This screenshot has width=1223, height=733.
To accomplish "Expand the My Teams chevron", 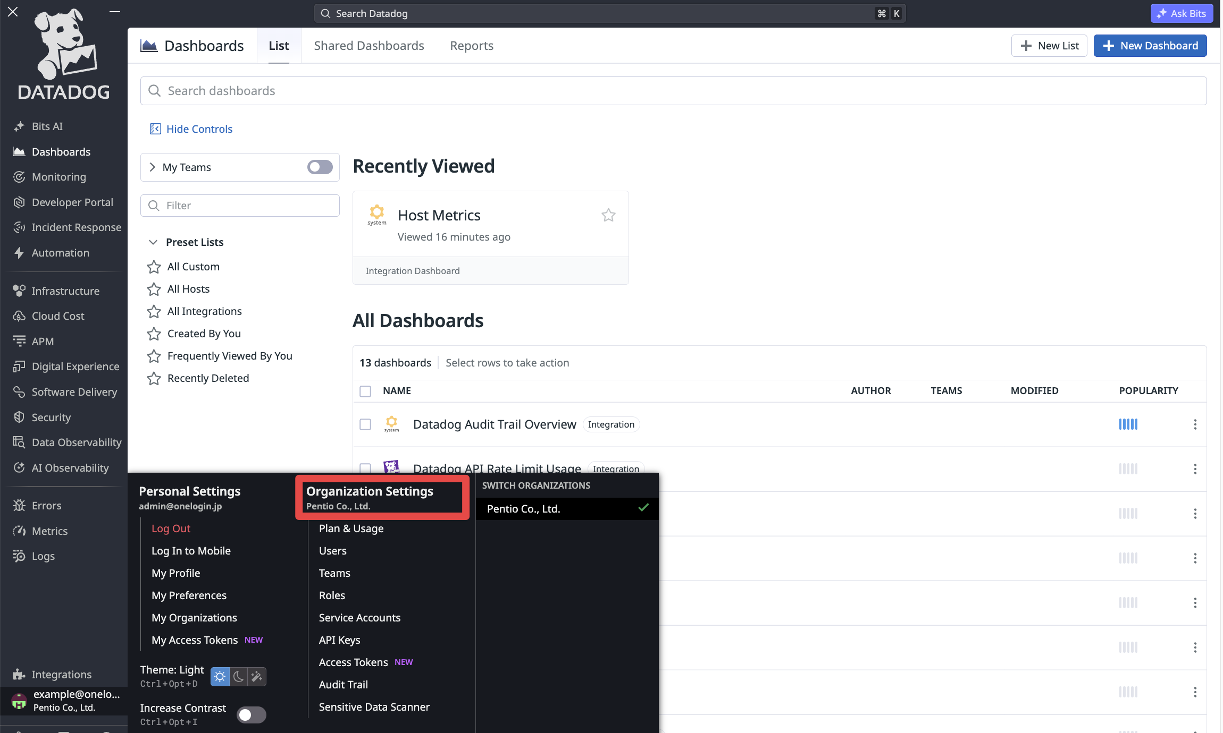I will (x=153, y=167).
